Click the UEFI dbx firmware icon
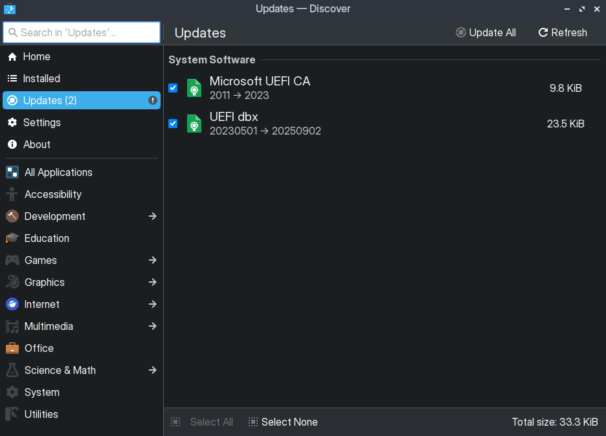606x436 pixels. (194, 124)
